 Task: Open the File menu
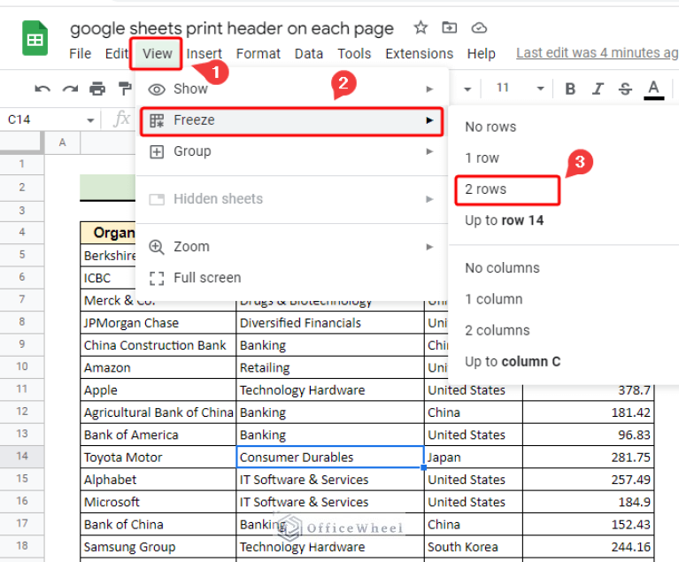[x=80, y=54]
